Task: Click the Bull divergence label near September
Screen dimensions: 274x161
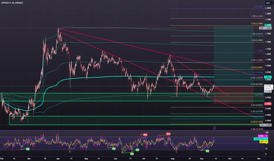Action: [207, 151]
